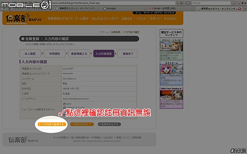The image size is (247, 154).
Task: Open the ネットカフェ menu item
Action: point(170,18)
